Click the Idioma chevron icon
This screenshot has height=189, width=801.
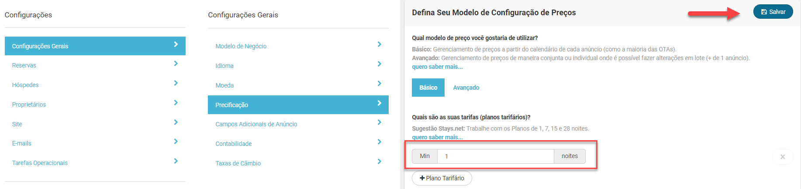coord(379,64)
